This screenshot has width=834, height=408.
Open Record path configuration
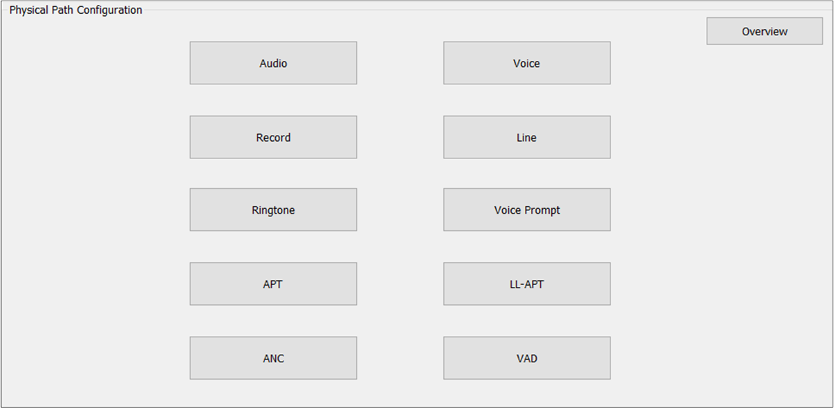[x=273, y=137]
